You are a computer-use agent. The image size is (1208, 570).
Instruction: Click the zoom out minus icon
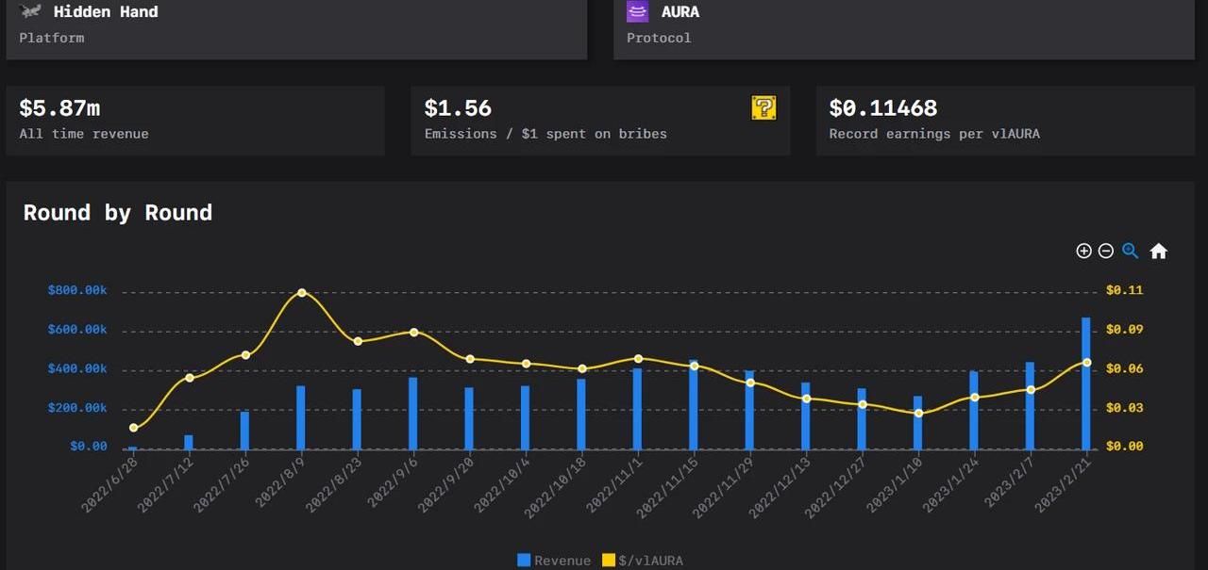click(x=1106, y=251)
